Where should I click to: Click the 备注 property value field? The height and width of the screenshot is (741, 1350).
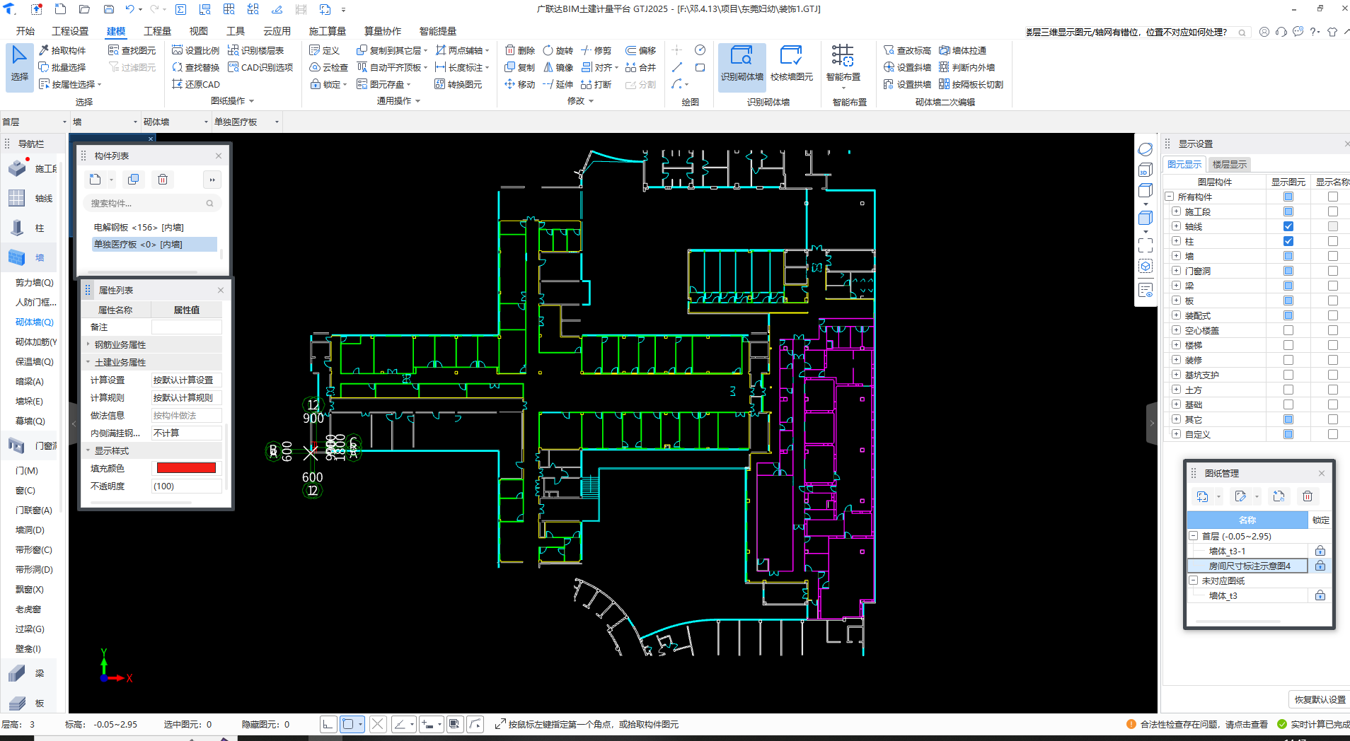pyautogui.click(x=187, y=327)
